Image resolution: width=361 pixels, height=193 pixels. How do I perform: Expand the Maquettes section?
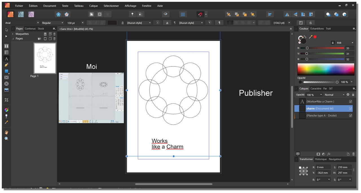click(13, 34)
